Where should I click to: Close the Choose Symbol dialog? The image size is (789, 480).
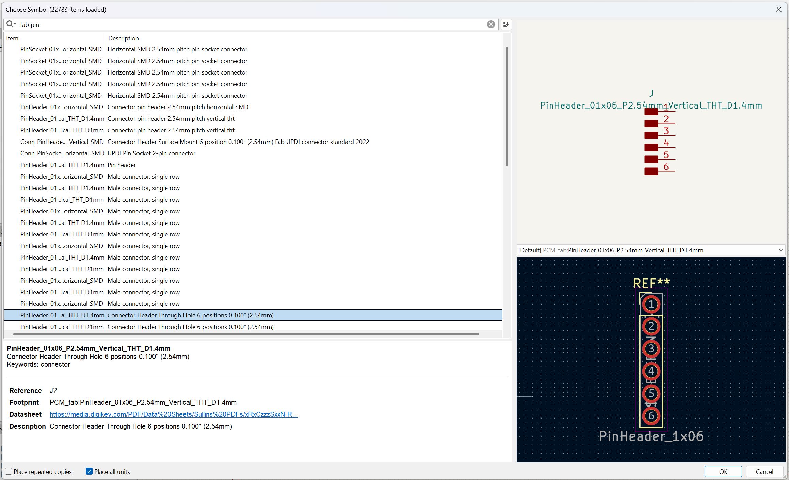(779, 10)
